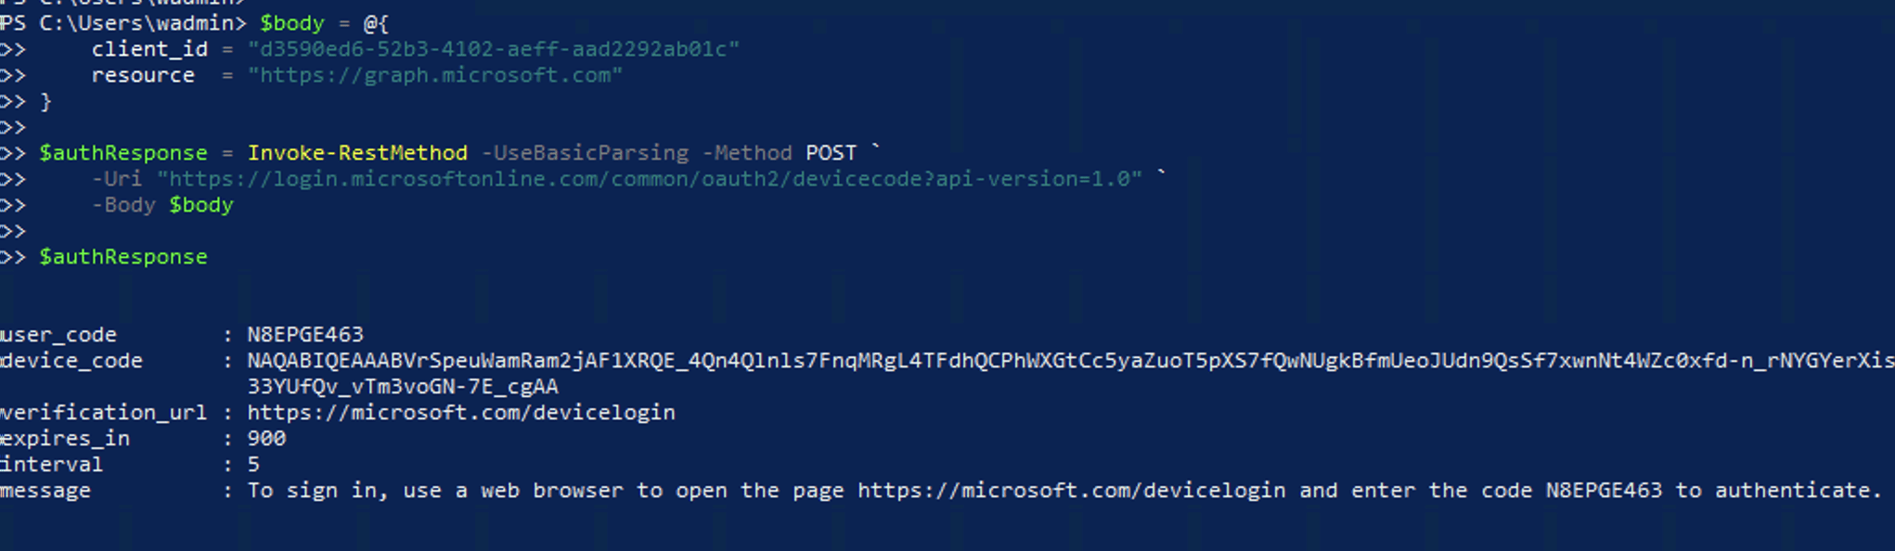Click the expires_in value 900

pos(266,439)
